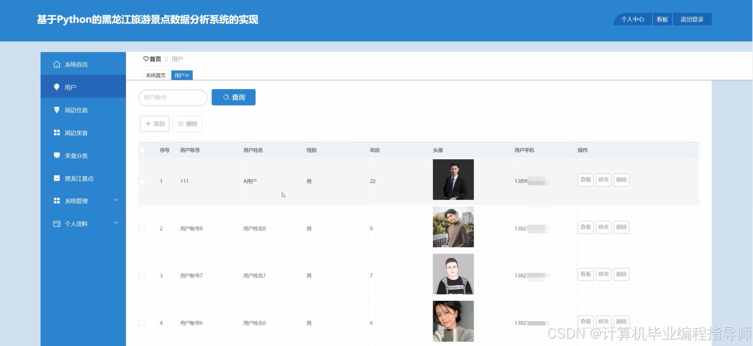Click the icon beside 周边住宿 in sidebar

tap(57, 110)
